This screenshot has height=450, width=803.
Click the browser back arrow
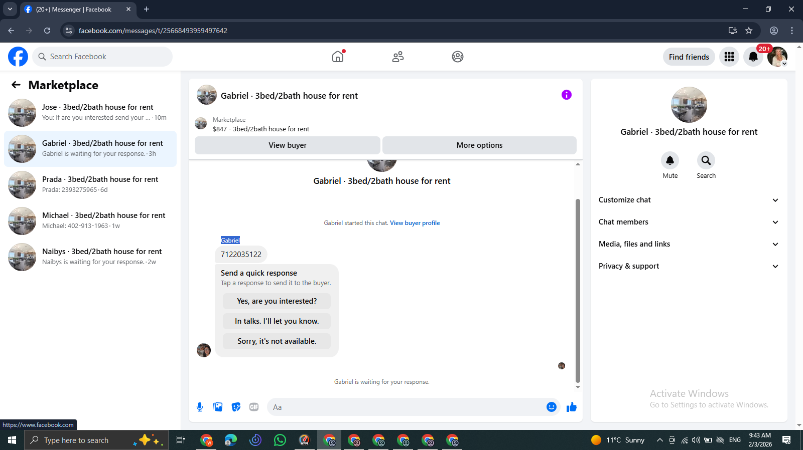pyautogui.click(x=11, y=31)
